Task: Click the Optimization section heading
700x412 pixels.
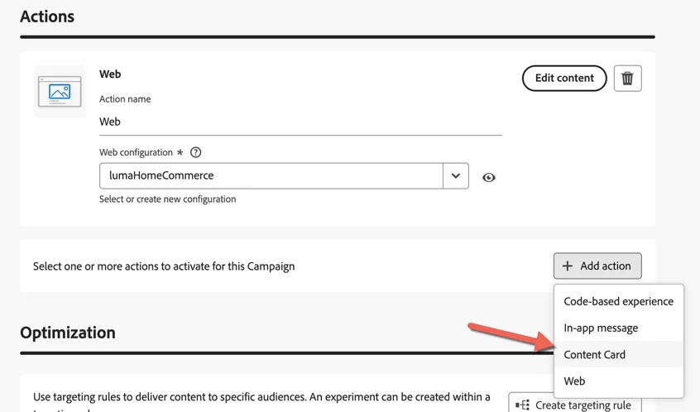Action: coord(68,333)
